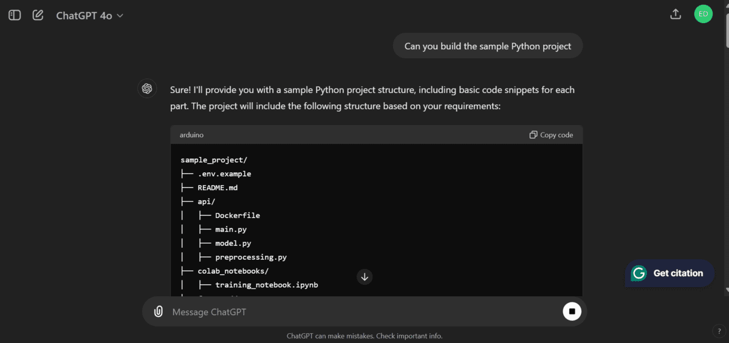
Task: Click the user message about Python project
Action: 488,46
